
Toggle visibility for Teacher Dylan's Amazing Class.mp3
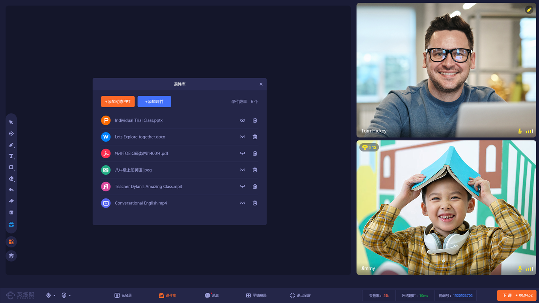pos(243,187)
